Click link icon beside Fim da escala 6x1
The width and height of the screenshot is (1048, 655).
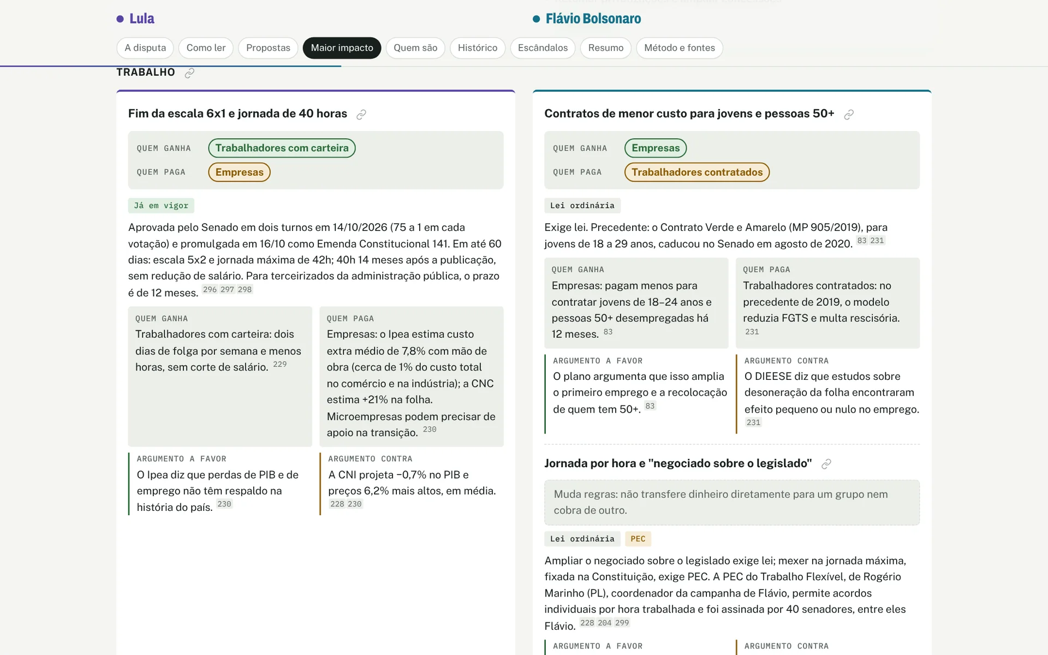[x=361, y=115]
